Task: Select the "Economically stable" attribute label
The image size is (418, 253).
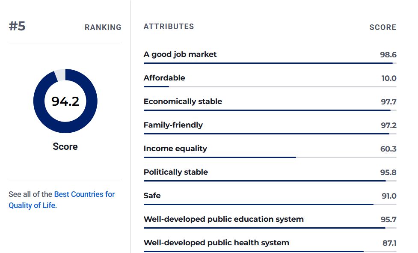Action: click(183, 101)
